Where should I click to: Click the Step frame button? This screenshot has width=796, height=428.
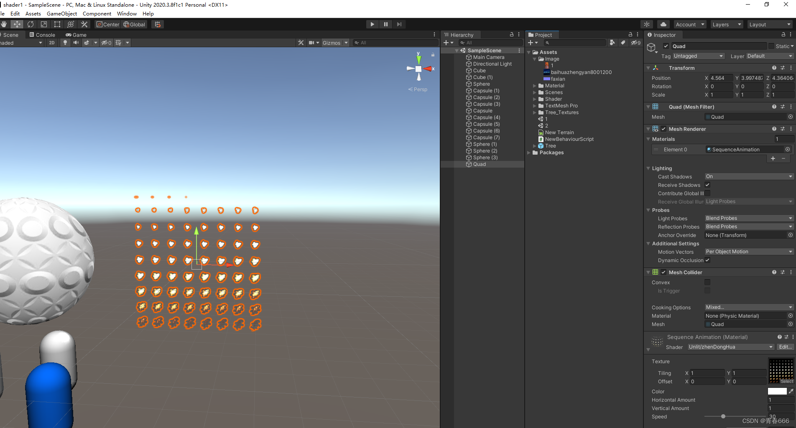click(x=399, y=24)
